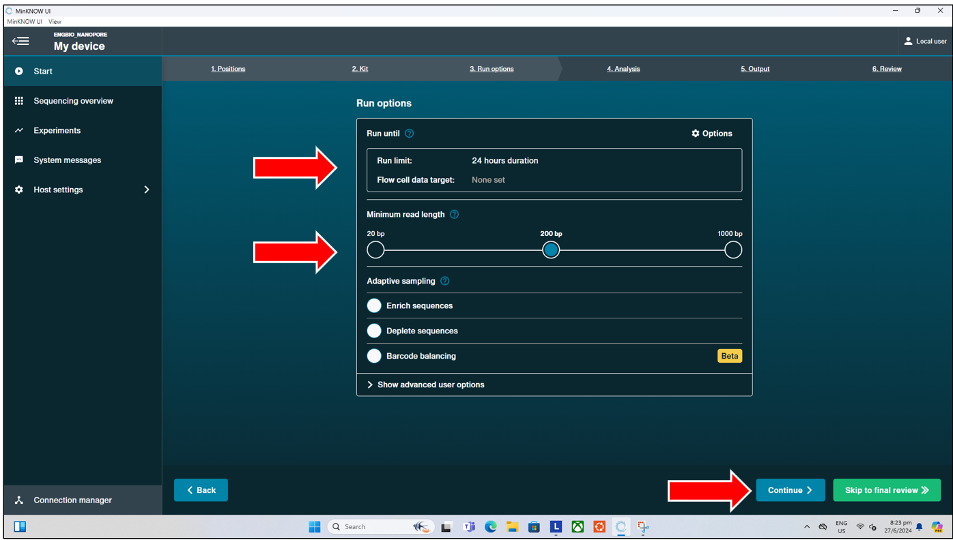The height and width of the screenshot is (540, 953).
Task: Collapse the sidebar with the hamburger arrow icon
Action: tap(20, 41)
